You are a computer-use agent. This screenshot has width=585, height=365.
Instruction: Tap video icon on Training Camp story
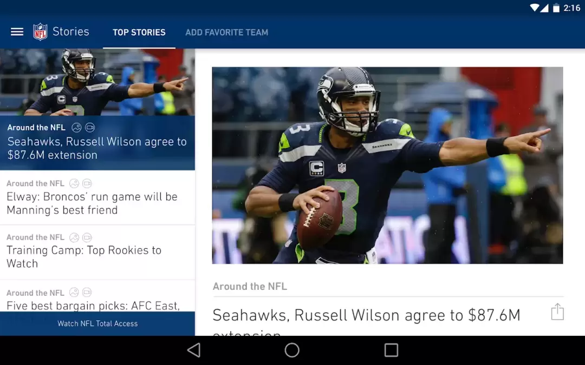point(87,237)
